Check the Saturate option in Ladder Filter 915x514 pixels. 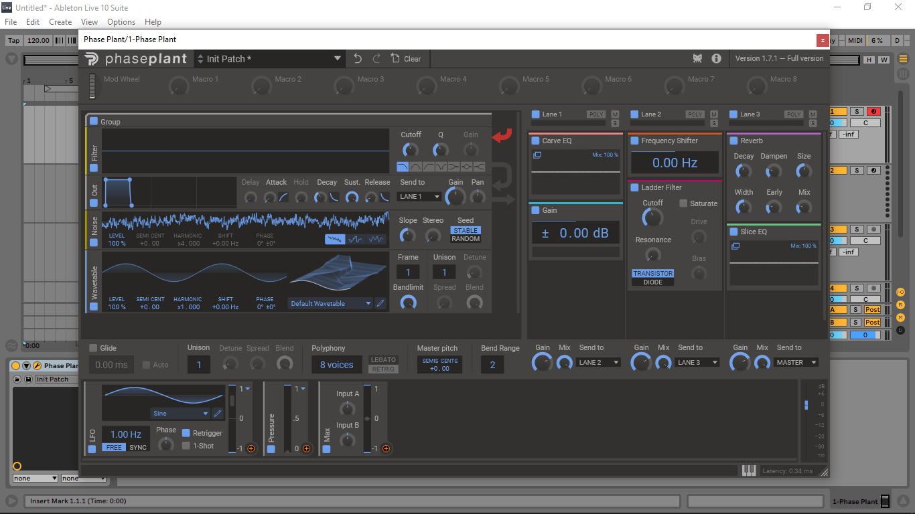click(x=683, y=203)
